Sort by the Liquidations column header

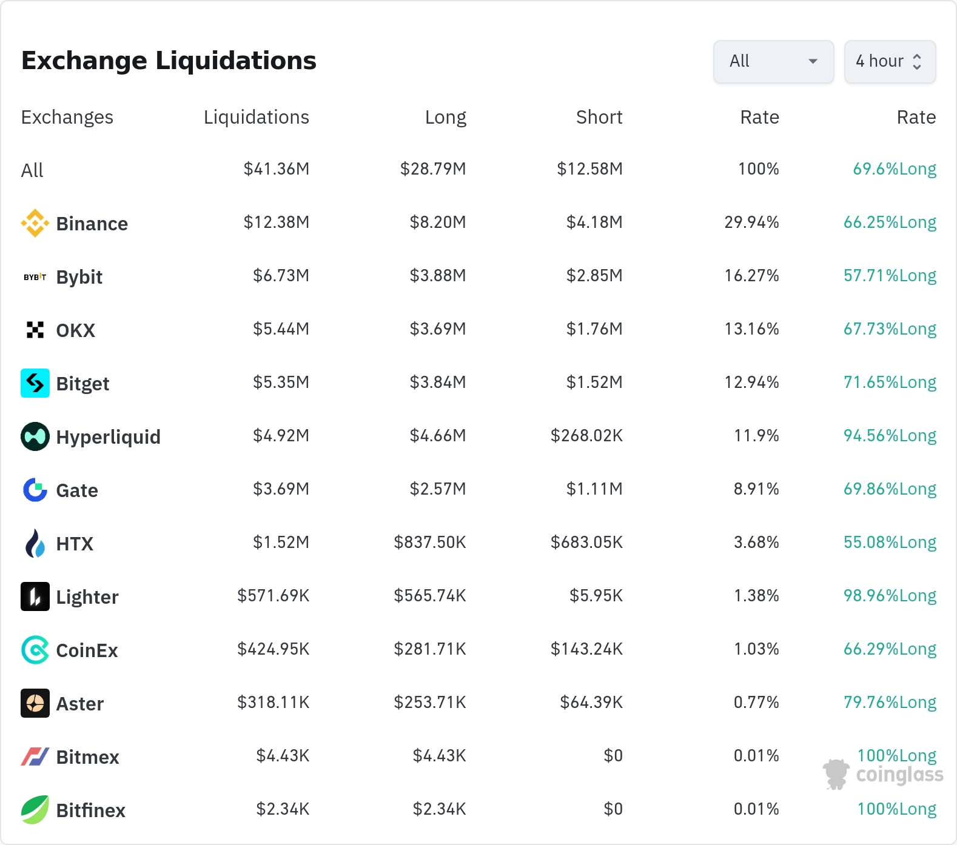coord(256,117)
